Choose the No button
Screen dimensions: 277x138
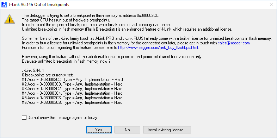coord(127,130)
